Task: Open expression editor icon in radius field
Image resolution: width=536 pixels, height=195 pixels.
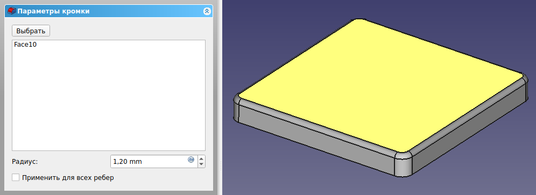Action: click(191, 160)
